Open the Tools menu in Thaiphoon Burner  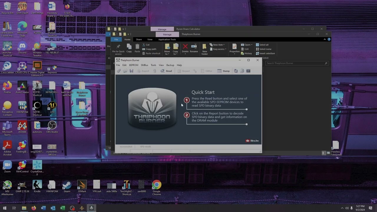[x=153, y=65]
